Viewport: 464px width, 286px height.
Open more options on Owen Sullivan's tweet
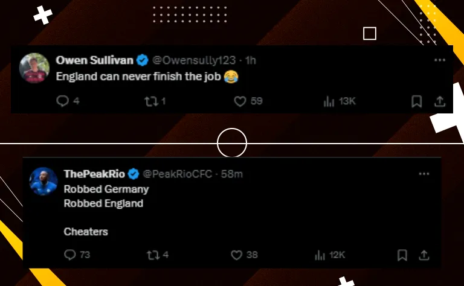tap(440, 60)
